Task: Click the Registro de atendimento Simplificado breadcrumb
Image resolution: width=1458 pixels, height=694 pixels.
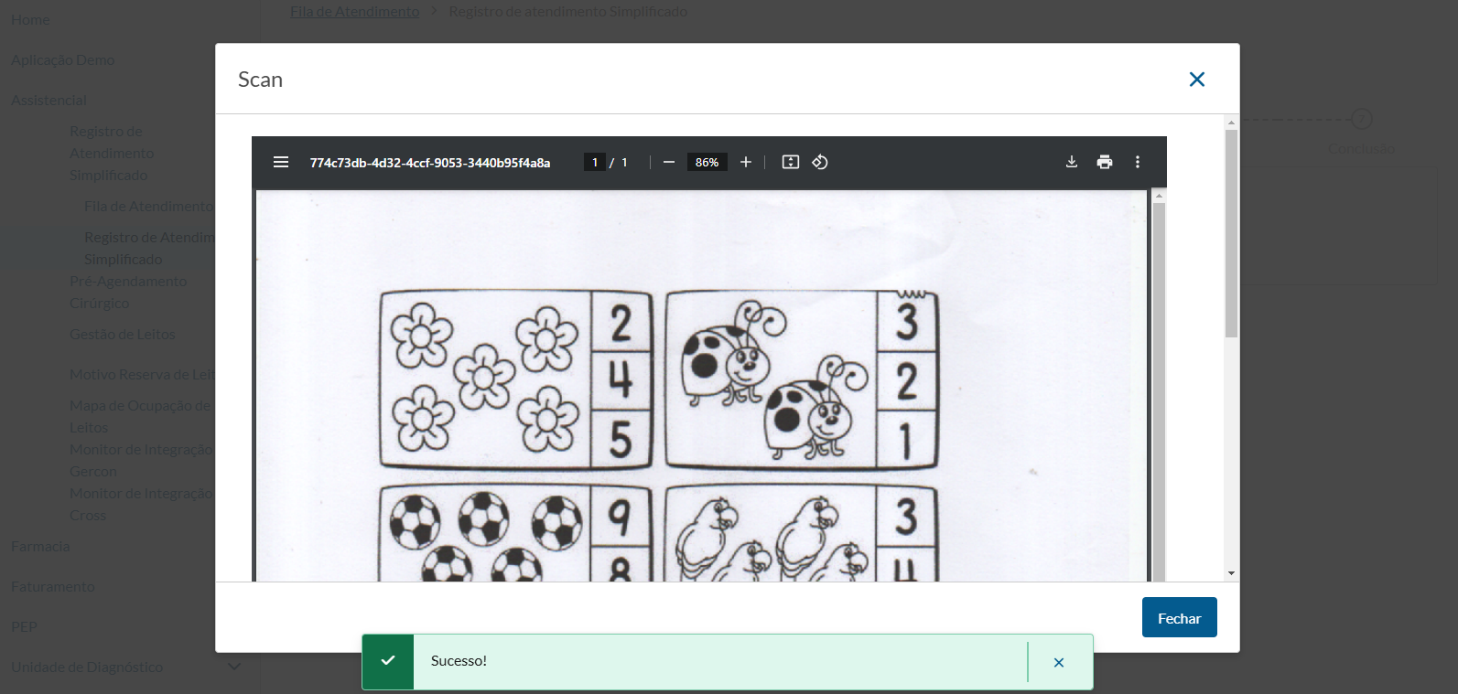Action: tap(568, 11)
